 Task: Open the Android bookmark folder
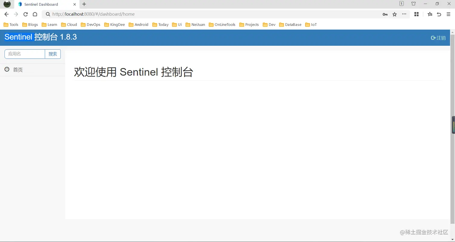tap(138, 25)
